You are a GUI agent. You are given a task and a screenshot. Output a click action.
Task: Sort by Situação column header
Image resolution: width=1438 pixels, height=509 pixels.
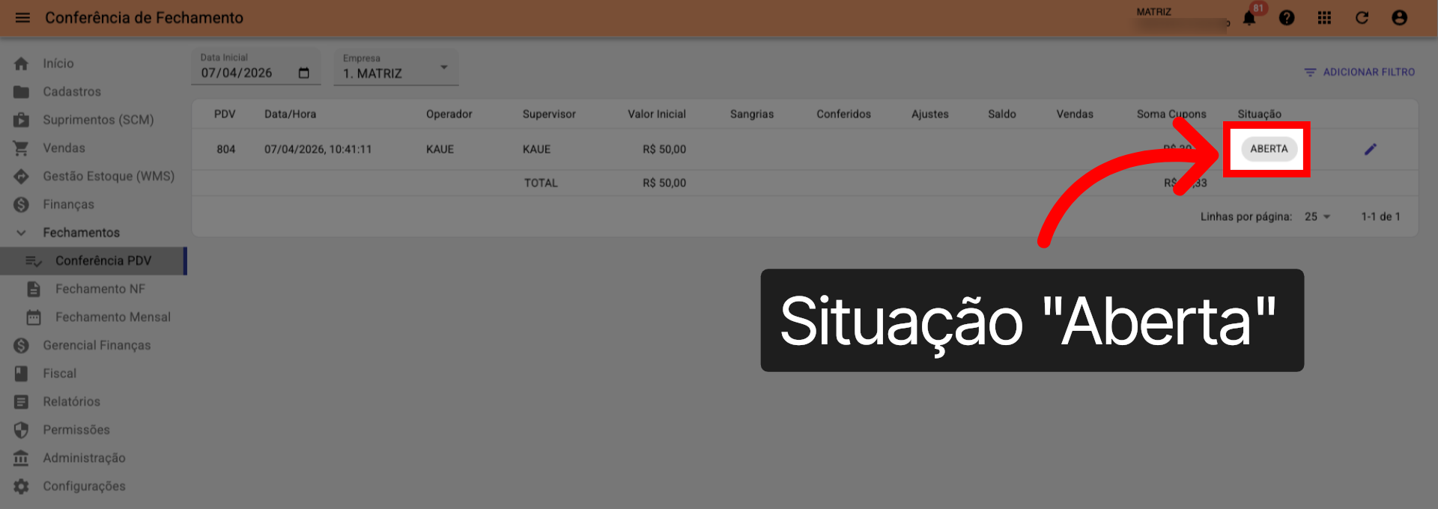(x=1259, y=115)
